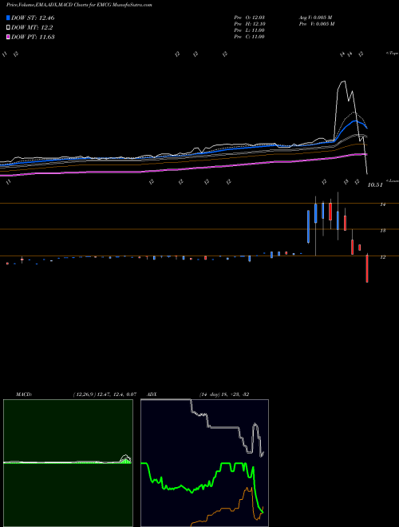Click the 'Pre V: 0.005 M' volume text
This screenshot has height=527, width=399.
316,24
